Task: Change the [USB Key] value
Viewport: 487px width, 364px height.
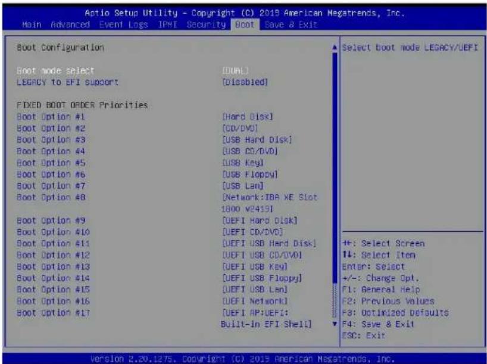Action: pyautogui.click(x=242, y=163)
